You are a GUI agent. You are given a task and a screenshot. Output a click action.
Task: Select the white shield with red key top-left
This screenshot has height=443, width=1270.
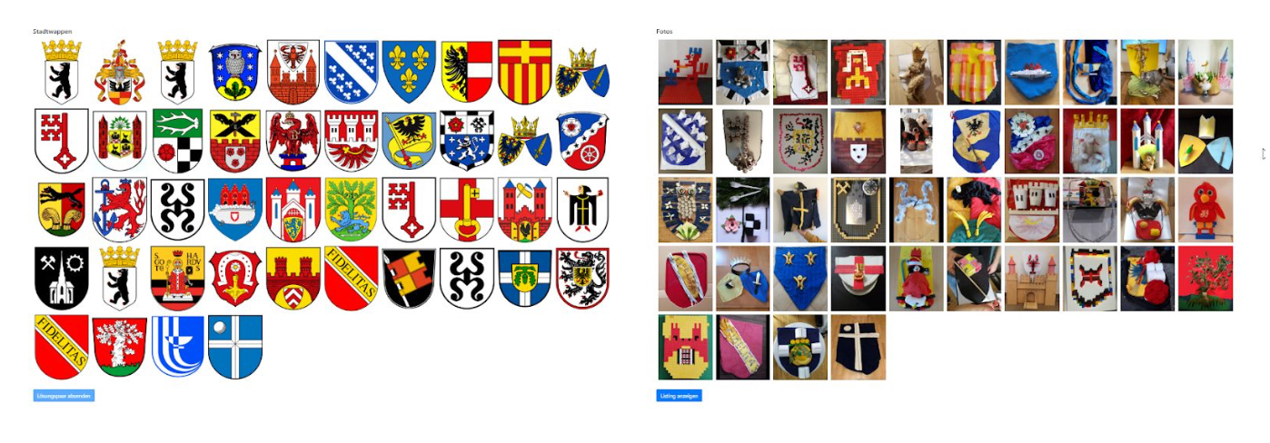(x=62, y=141)
